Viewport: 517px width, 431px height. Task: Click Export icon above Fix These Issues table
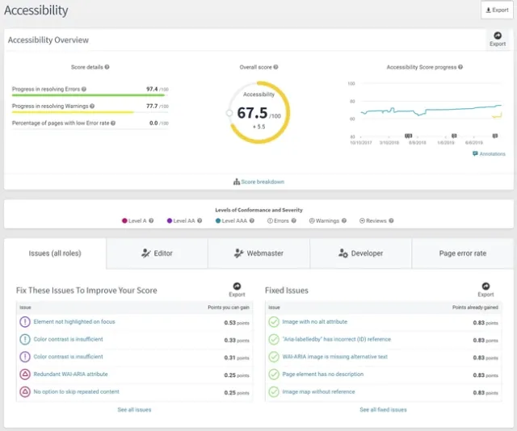(x=237, y=285)
